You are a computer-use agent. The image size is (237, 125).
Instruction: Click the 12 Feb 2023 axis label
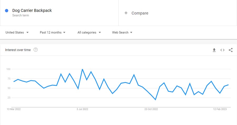tap(220, 109)
